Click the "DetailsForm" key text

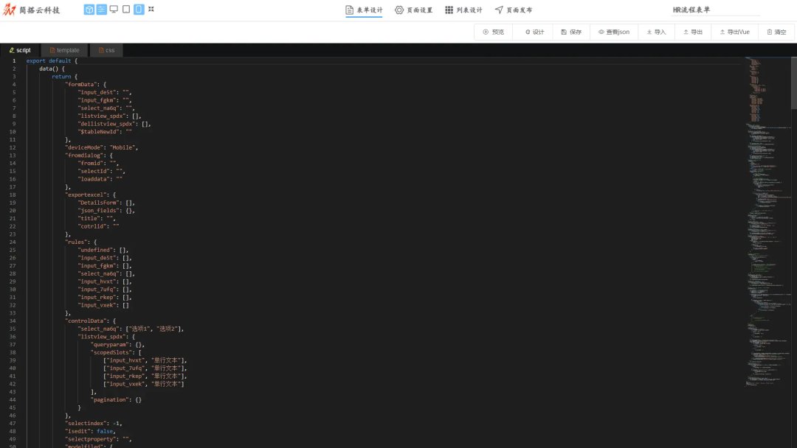coord(99,203)
